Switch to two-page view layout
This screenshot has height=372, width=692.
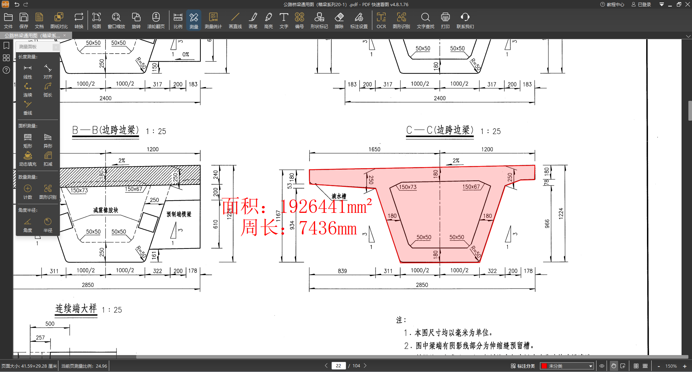(x=636, y=366)
